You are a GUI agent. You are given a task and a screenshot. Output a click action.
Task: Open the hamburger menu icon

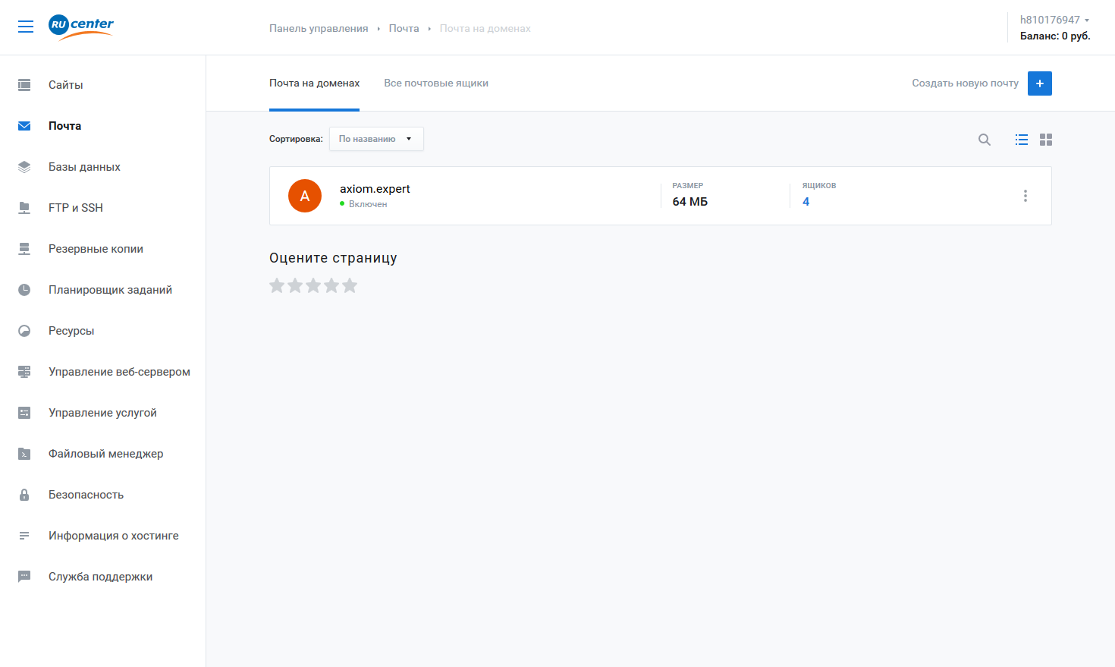point(26,27)
